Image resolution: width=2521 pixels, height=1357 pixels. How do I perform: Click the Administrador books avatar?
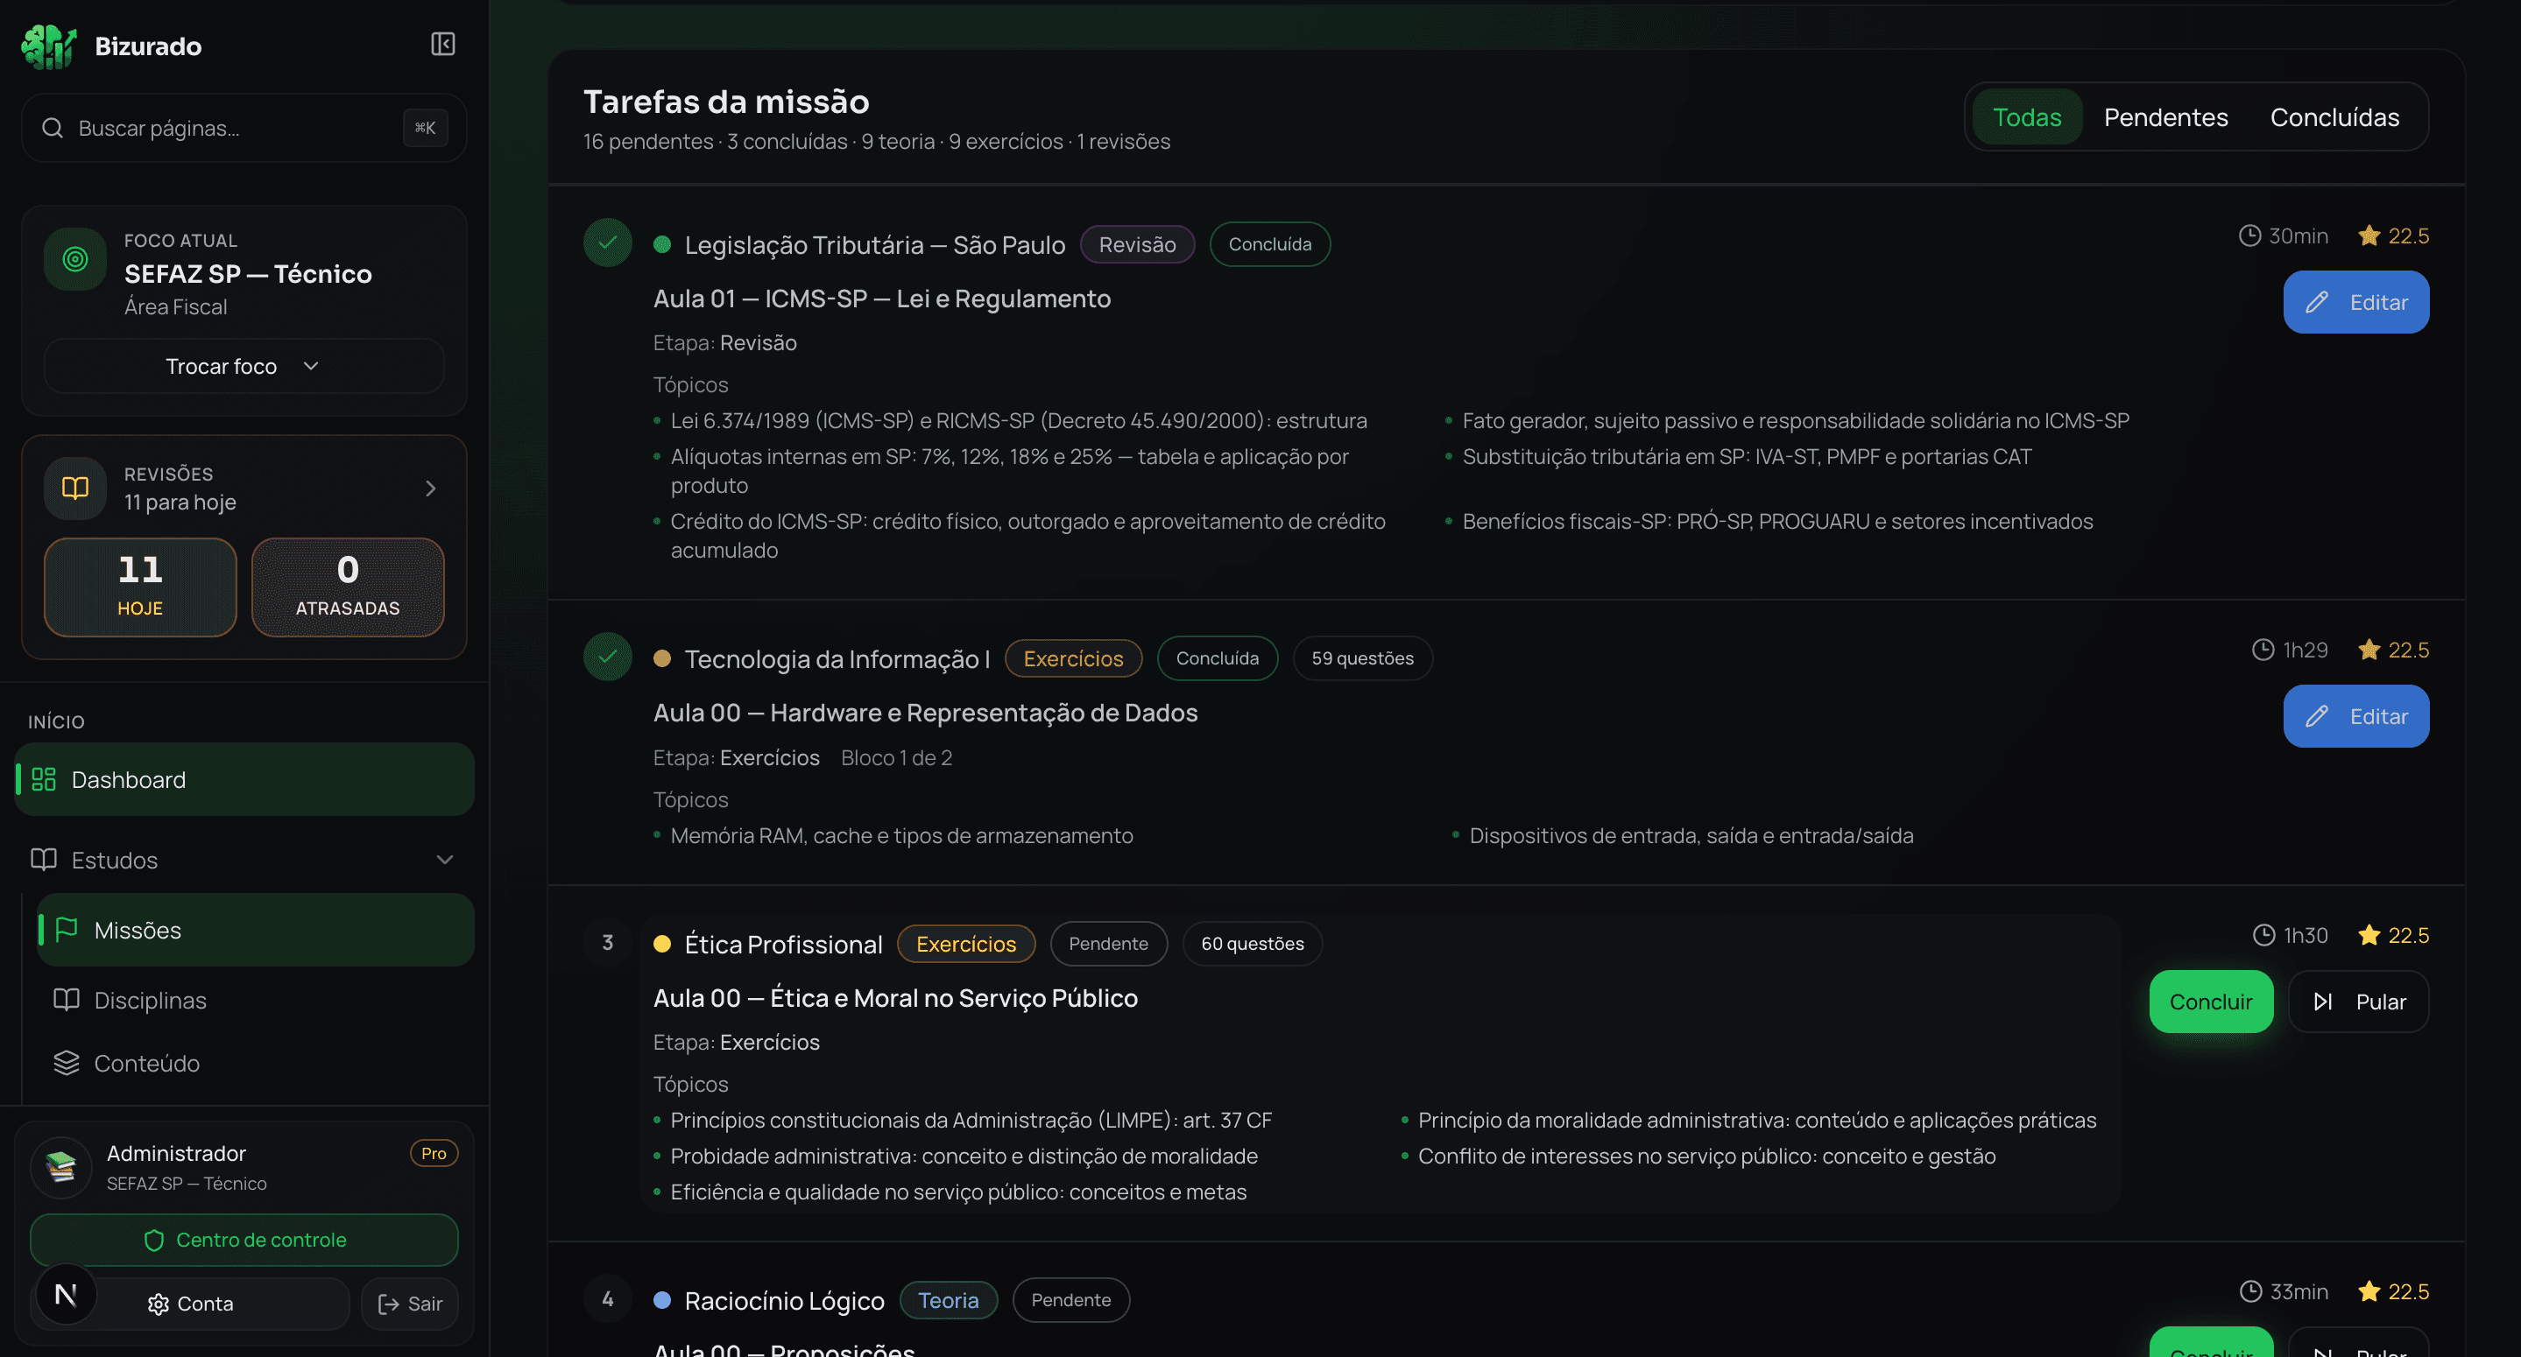[x=61, y=1166]
